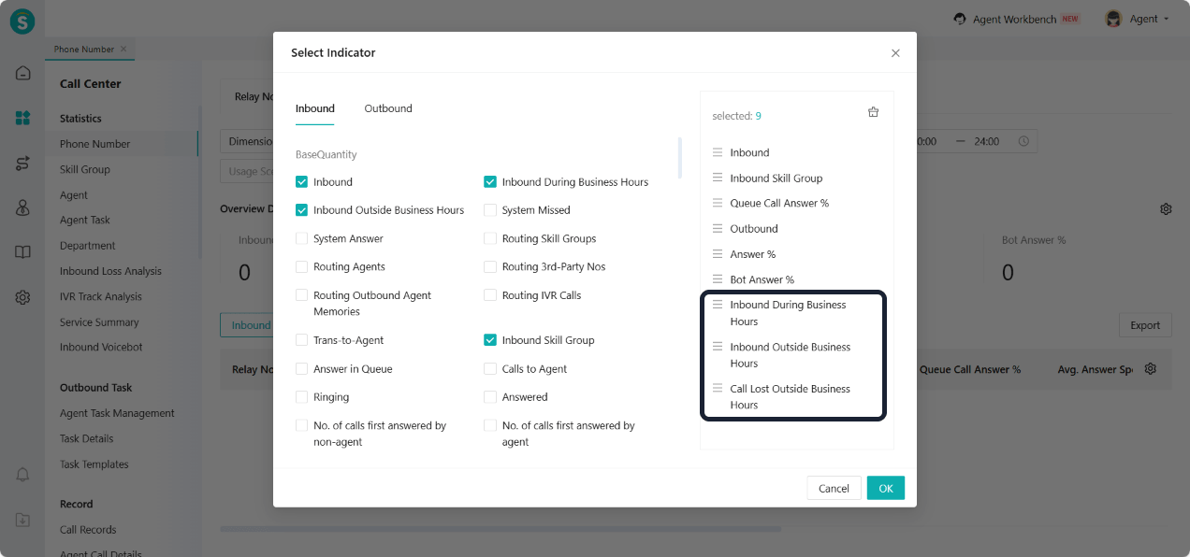
Task: Click the indicator list vertical scrollbar
Action: tap(680, 158)
